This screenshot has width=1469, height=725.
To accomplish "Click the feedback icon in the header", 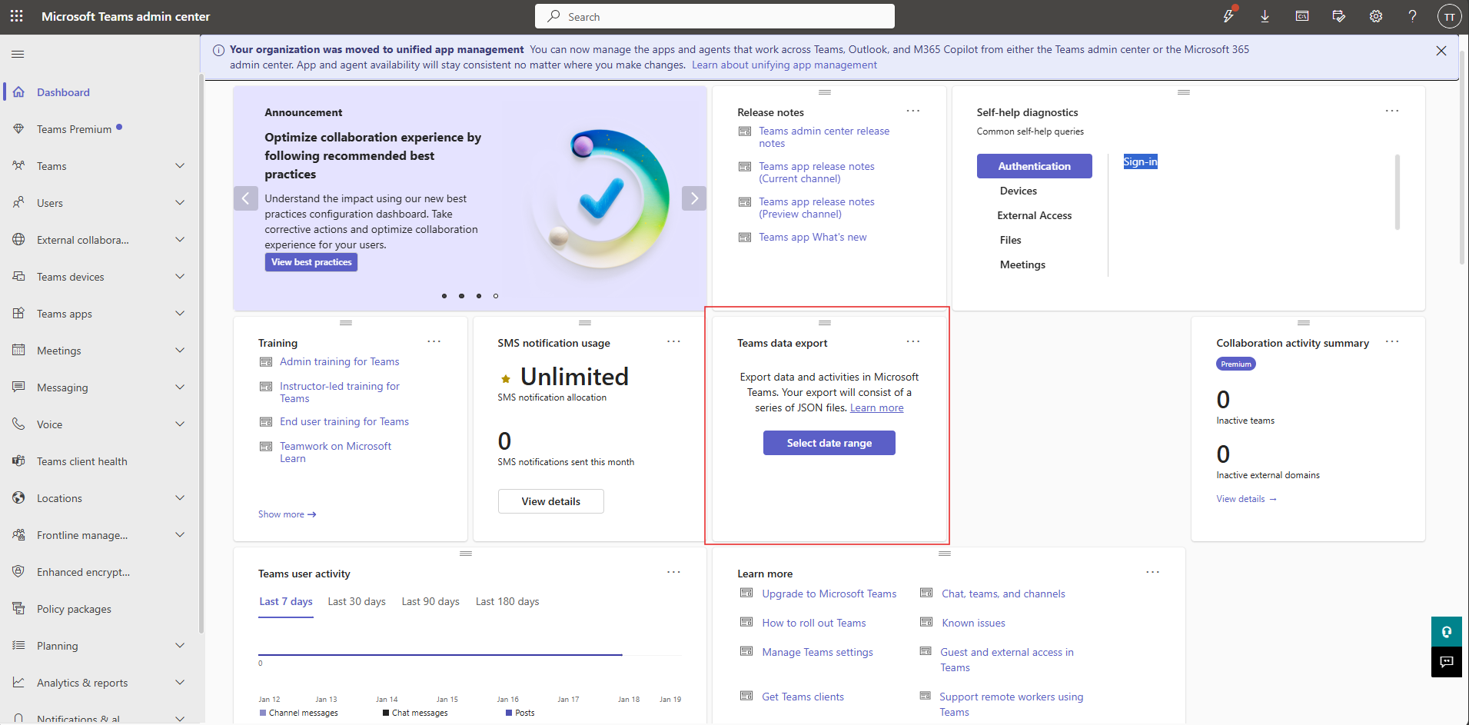I will [1339, 16].
